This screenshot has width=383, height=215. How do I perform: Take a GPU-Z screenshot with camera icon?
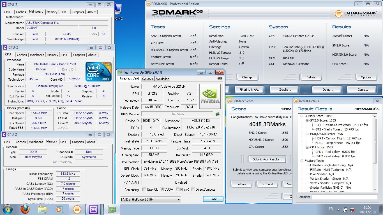(220, 79)
